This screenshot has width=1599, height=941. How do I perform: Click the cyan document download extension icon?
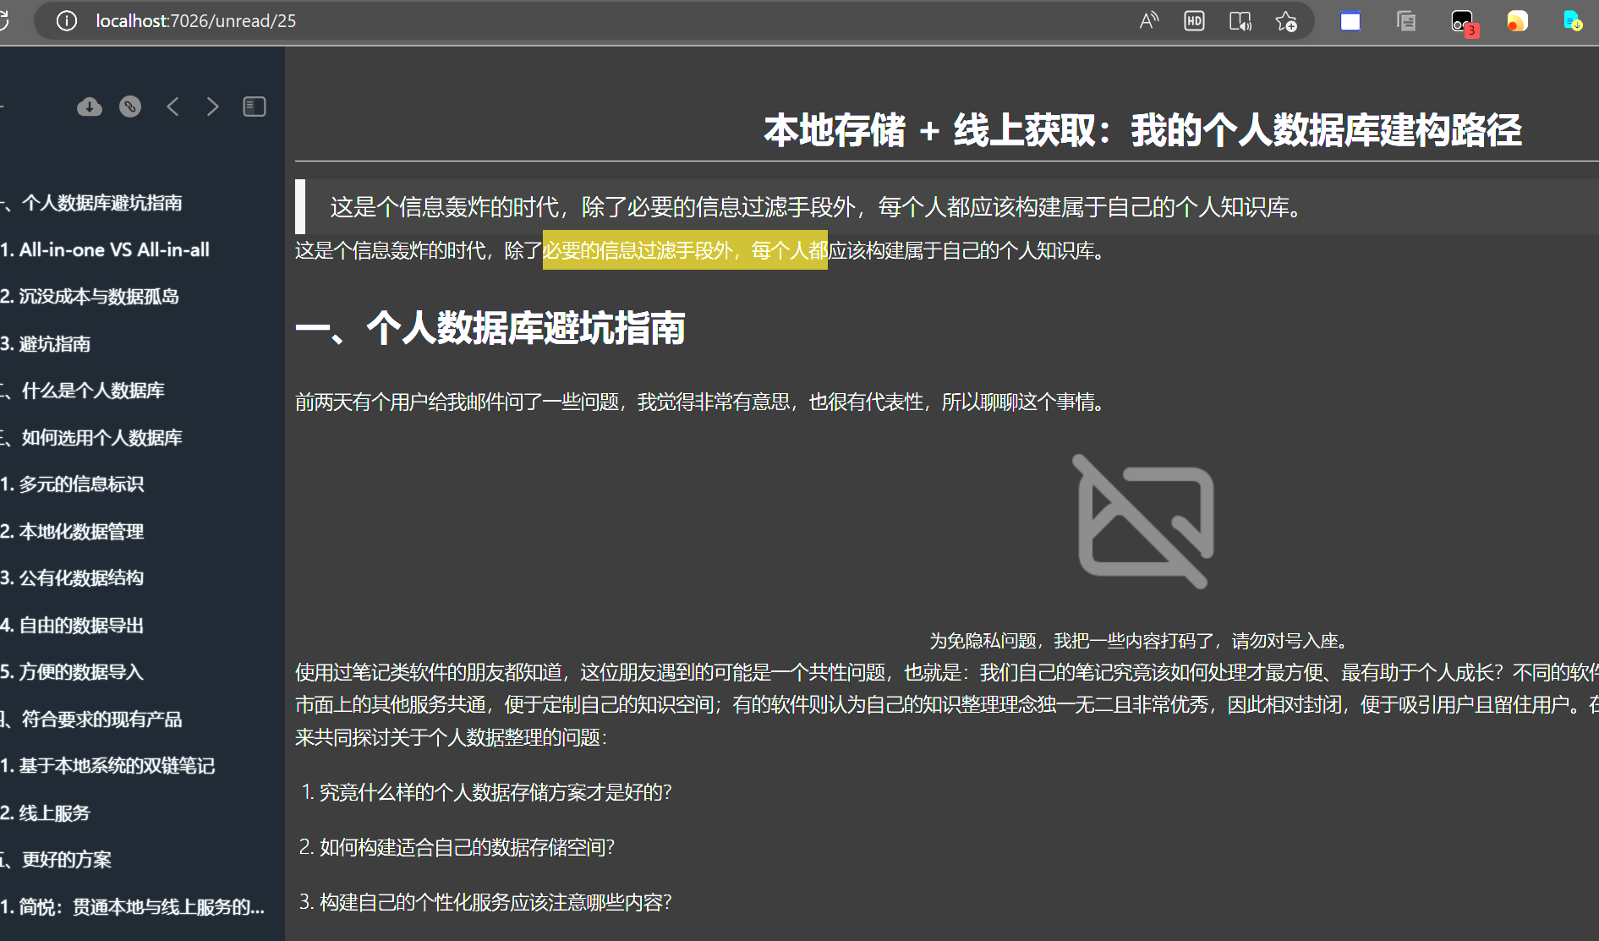coord(1573,21)
